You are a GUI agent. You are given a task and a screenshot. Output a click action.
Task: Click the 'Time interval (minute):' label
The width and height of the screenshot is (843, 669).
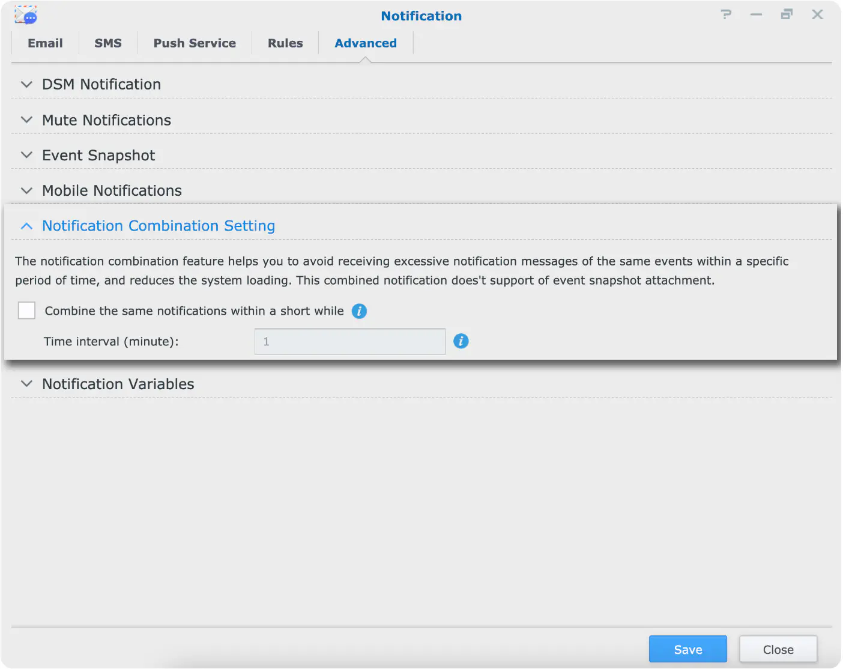pyautogui.click(x=111, y=342)
